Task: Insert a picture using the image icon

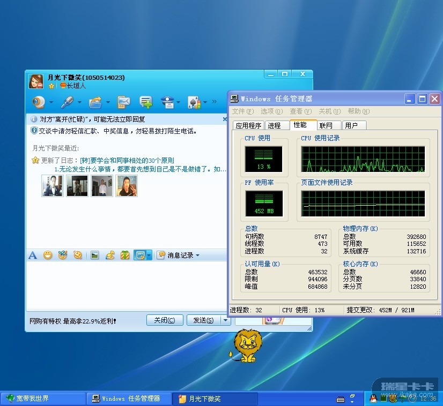Action: (94, 255)
